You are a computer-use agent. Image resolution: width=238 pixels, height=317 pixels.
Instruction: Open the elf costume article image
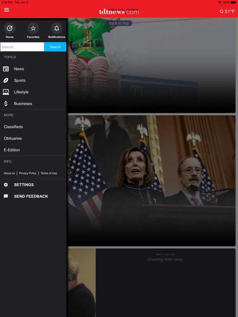coord(151,66)
